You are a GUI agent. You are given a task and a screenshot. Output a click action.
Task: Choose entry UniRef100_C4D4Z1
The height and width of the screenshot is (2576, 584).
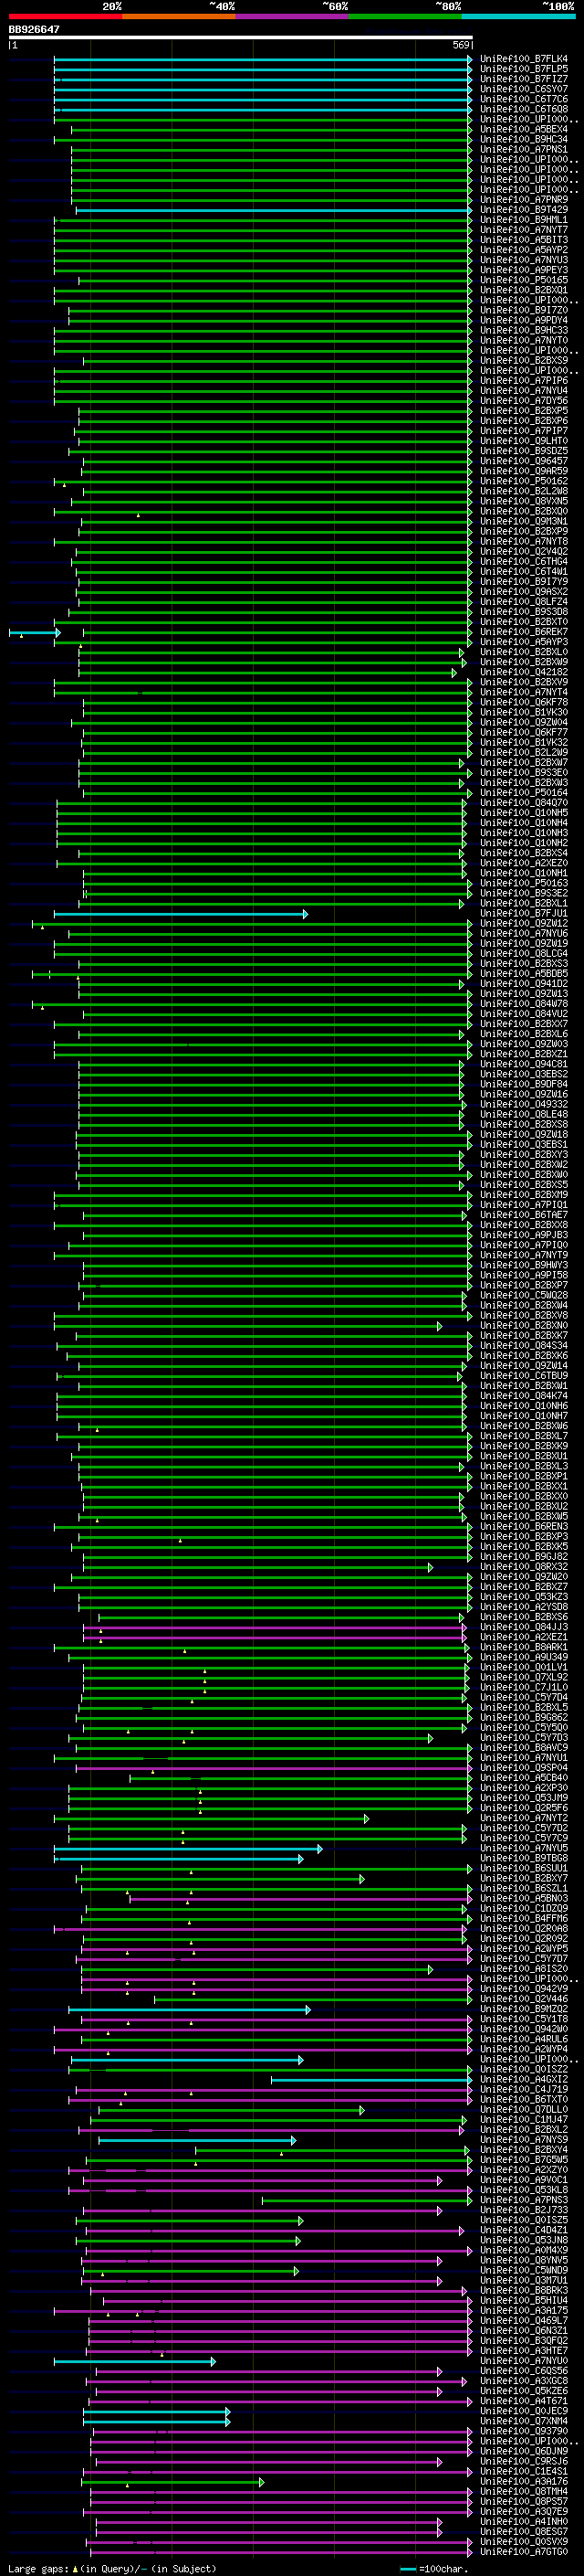point(524,2231)
